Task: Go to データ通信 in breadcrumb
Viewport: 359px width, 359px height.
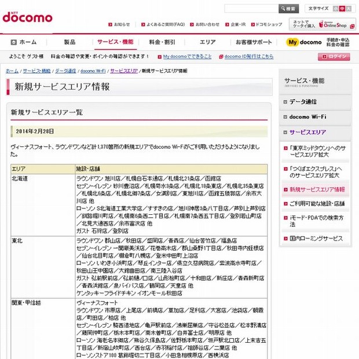Action: click(65, 71)
